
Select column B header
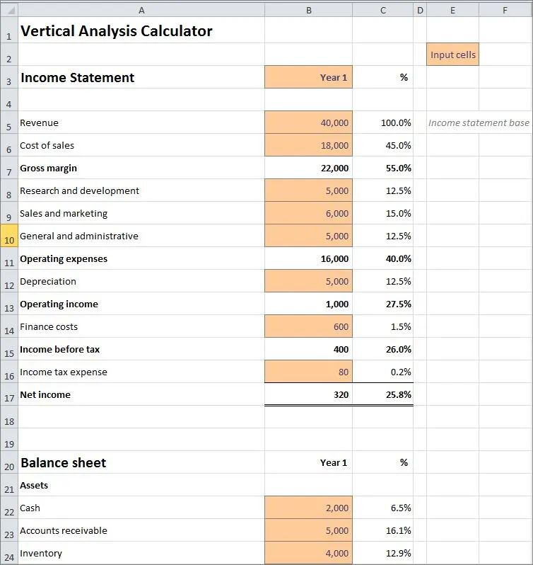tap(308, 11)
